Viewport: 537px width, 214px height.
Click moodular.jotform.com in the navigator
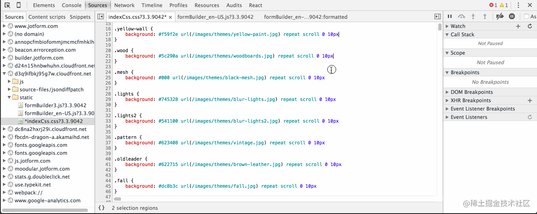[x=42, y=169]
